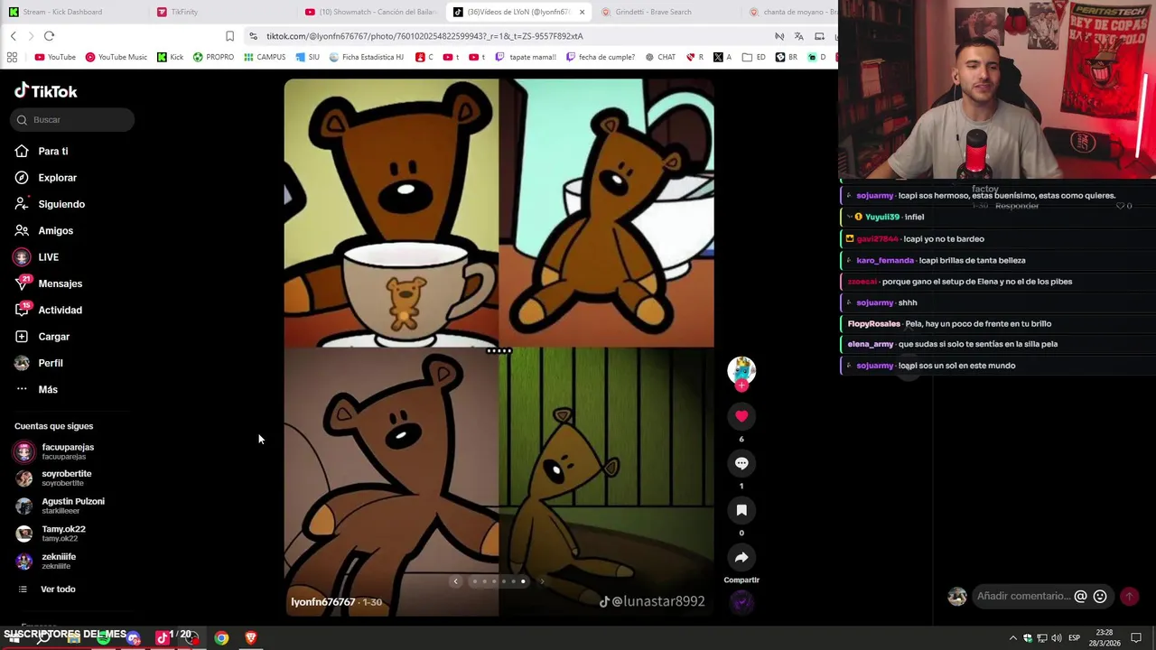Viewport: 1156px width, 650px height.
Task: Switch to the Showmatch YouTube tab
Action: [370, 12]
